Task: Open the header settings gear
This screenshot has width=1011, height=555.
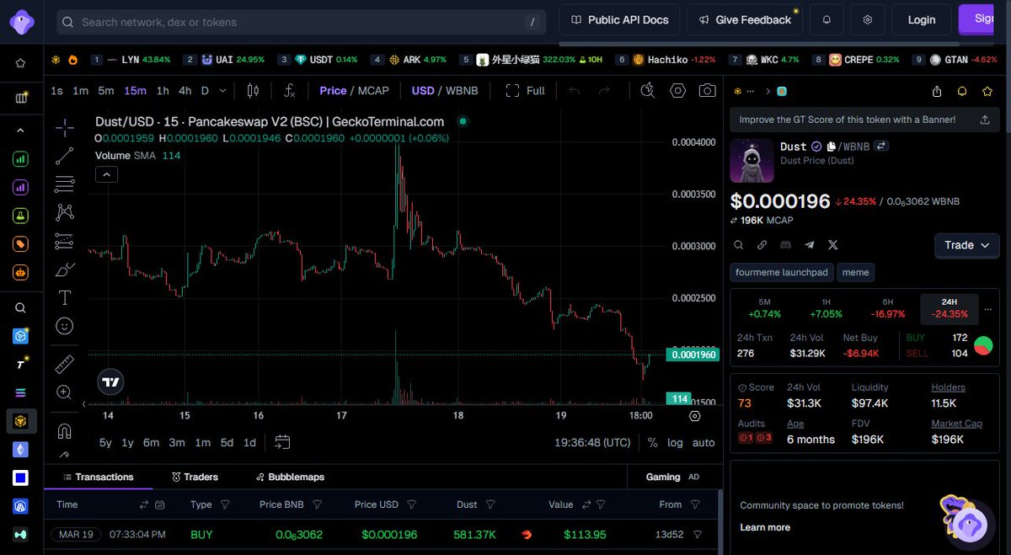Action: (868, 19)
